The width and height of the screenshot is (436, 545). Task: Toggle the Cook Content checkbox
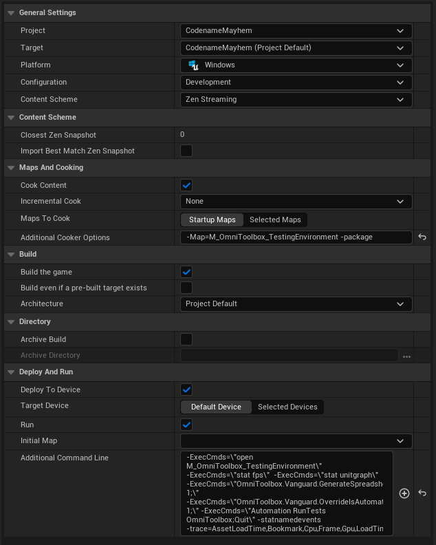[x=186, y=185]
